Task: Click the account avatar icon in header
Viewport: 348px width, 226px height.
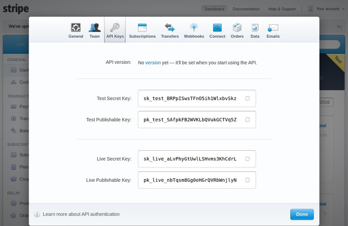Action: pos(310,9)
